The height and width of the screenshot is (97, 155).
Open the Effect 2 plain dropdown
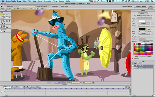[144, 26]
